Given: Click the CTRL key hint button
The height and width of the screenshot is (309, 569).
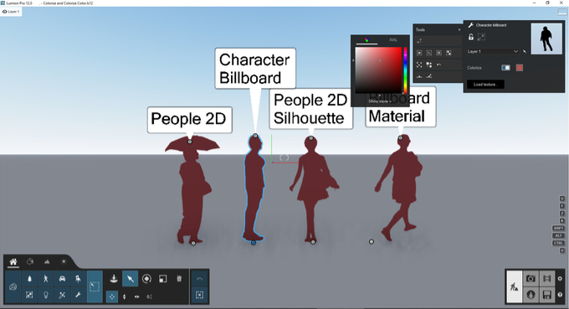Looking at the screenshot, I should tap(558, 243).
